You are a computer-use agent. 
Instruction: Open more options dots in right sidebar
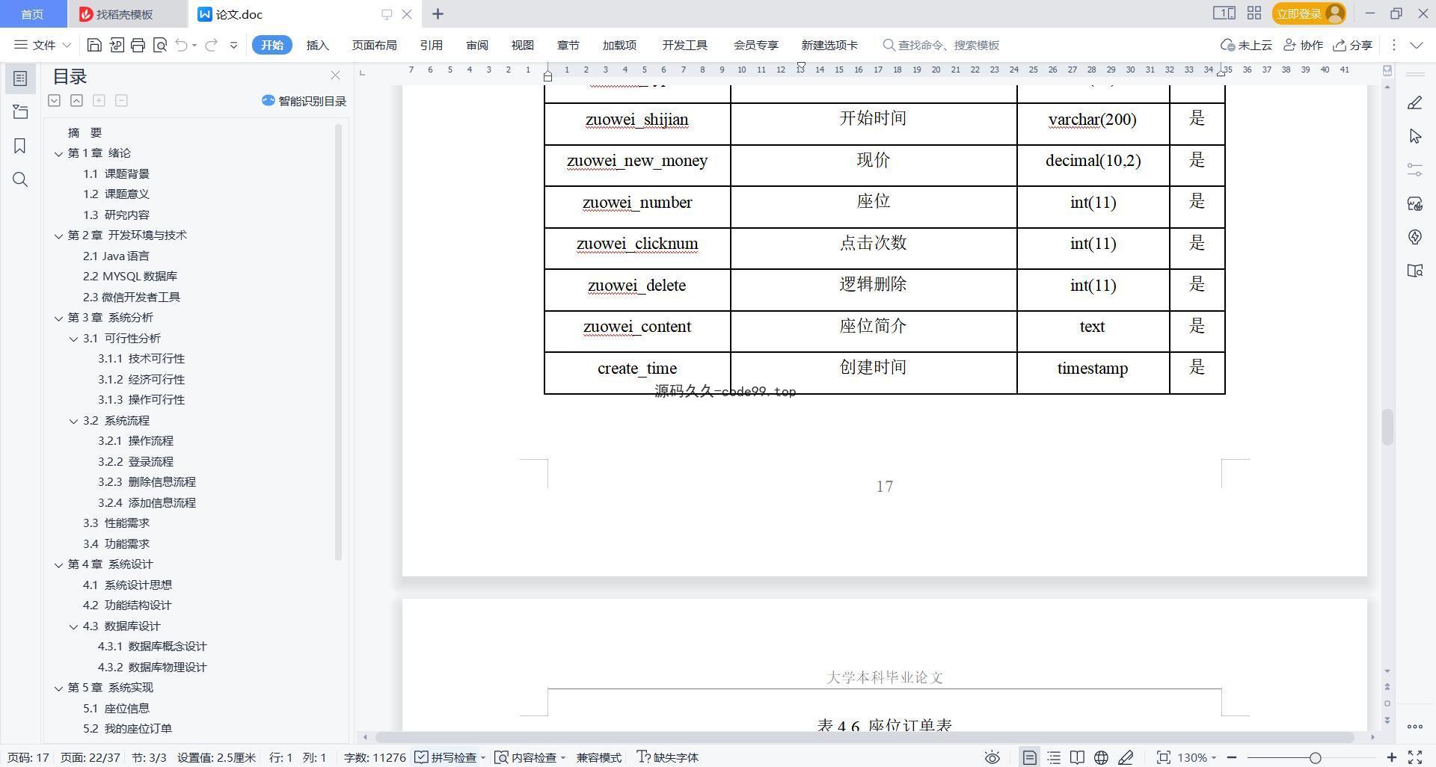[x=1414, y=727]
